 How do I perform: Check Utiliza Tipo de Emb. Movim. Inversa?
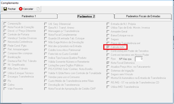pos(108,28)
